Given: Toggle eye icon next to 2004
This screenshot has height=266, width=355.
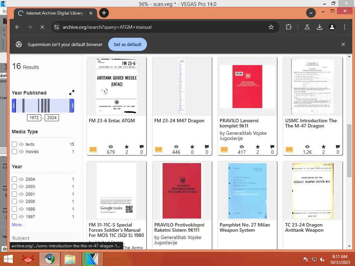Looking at the screenshot, I should [x=21, y=179].
